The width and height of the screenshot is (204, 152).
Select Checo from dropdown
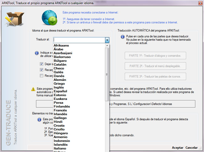click(79, 68)
